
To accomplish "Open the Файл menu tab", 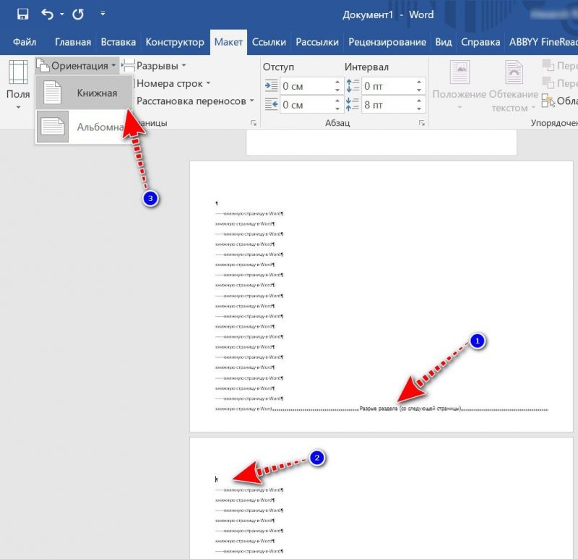I will click(25, 42).
